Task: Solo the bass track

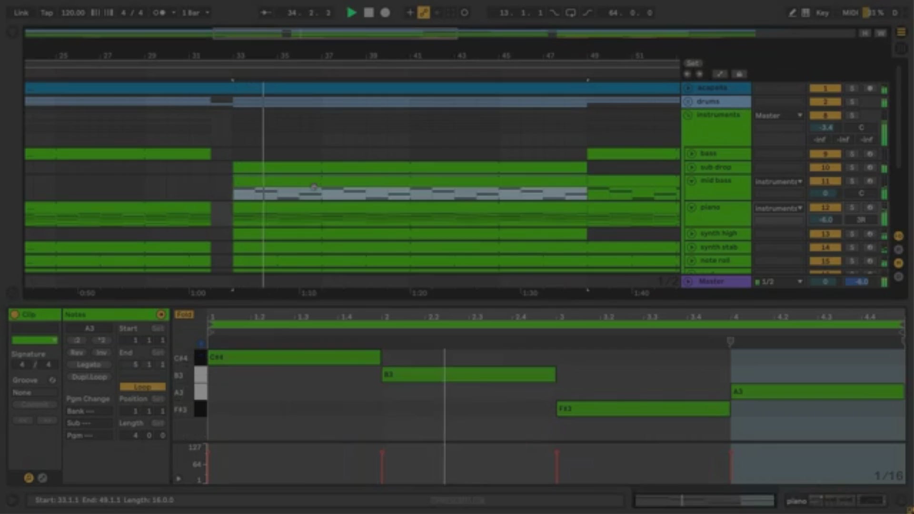Action: pyautogui.click(x=852, y=154)
